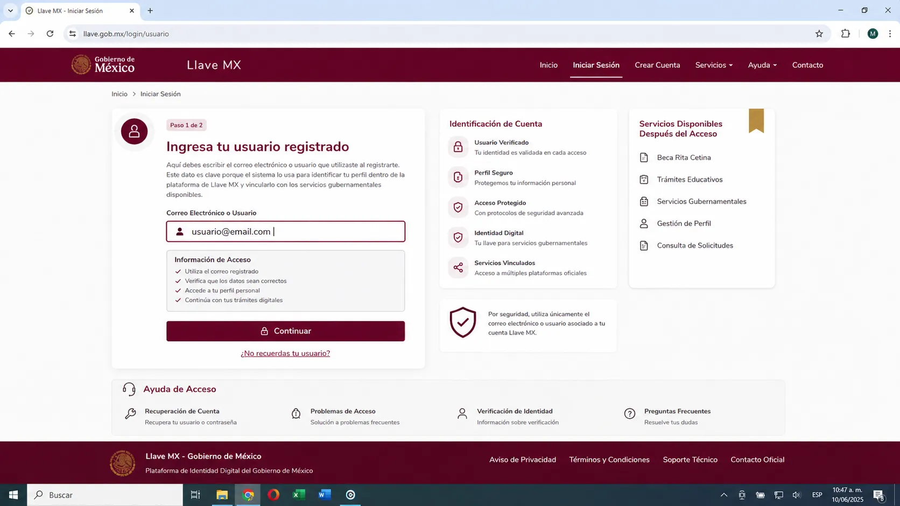Click the Gobierno de México logo in header
Viewport: 900px width, 506px height.
[103, 65]
